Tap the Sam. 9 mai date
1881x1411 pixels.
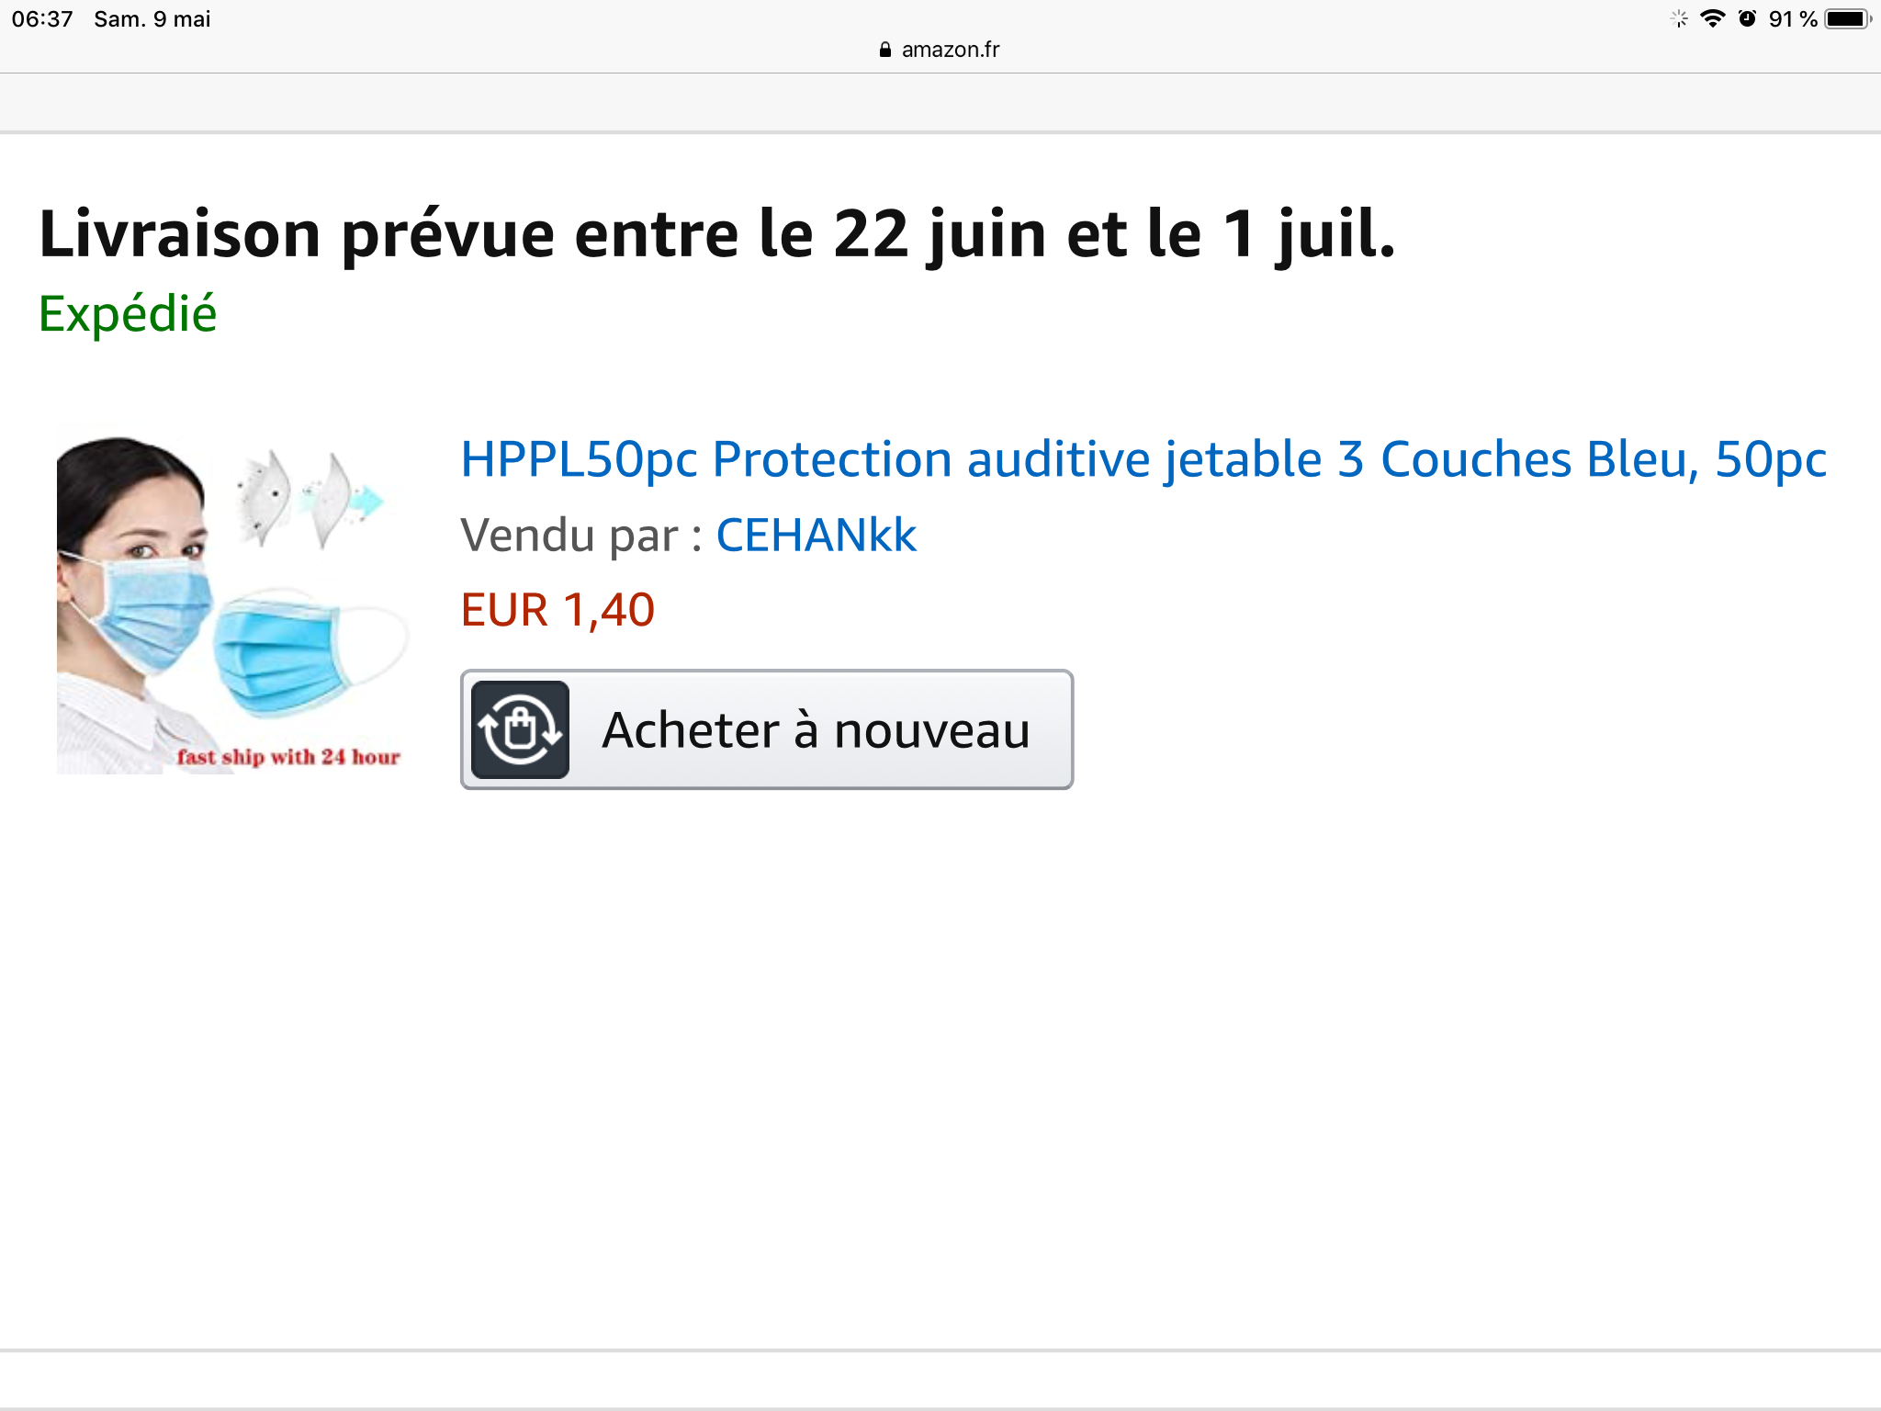coord(152,19)
